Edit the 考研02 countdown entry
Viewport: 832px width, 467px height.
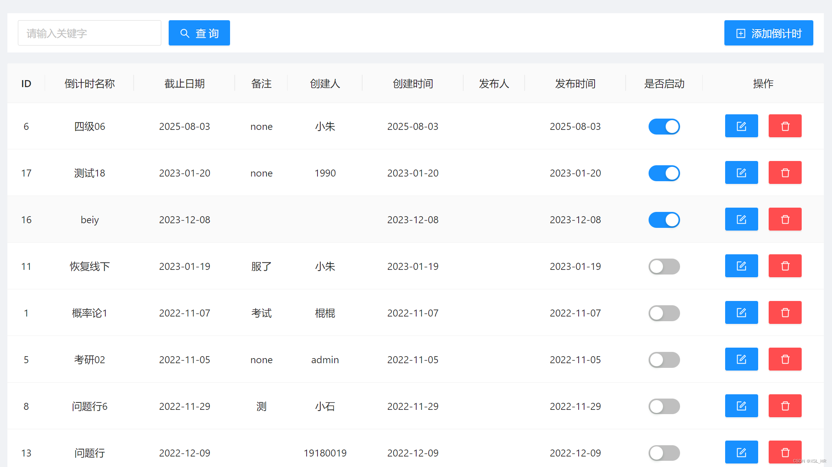[x=741, y=359]
